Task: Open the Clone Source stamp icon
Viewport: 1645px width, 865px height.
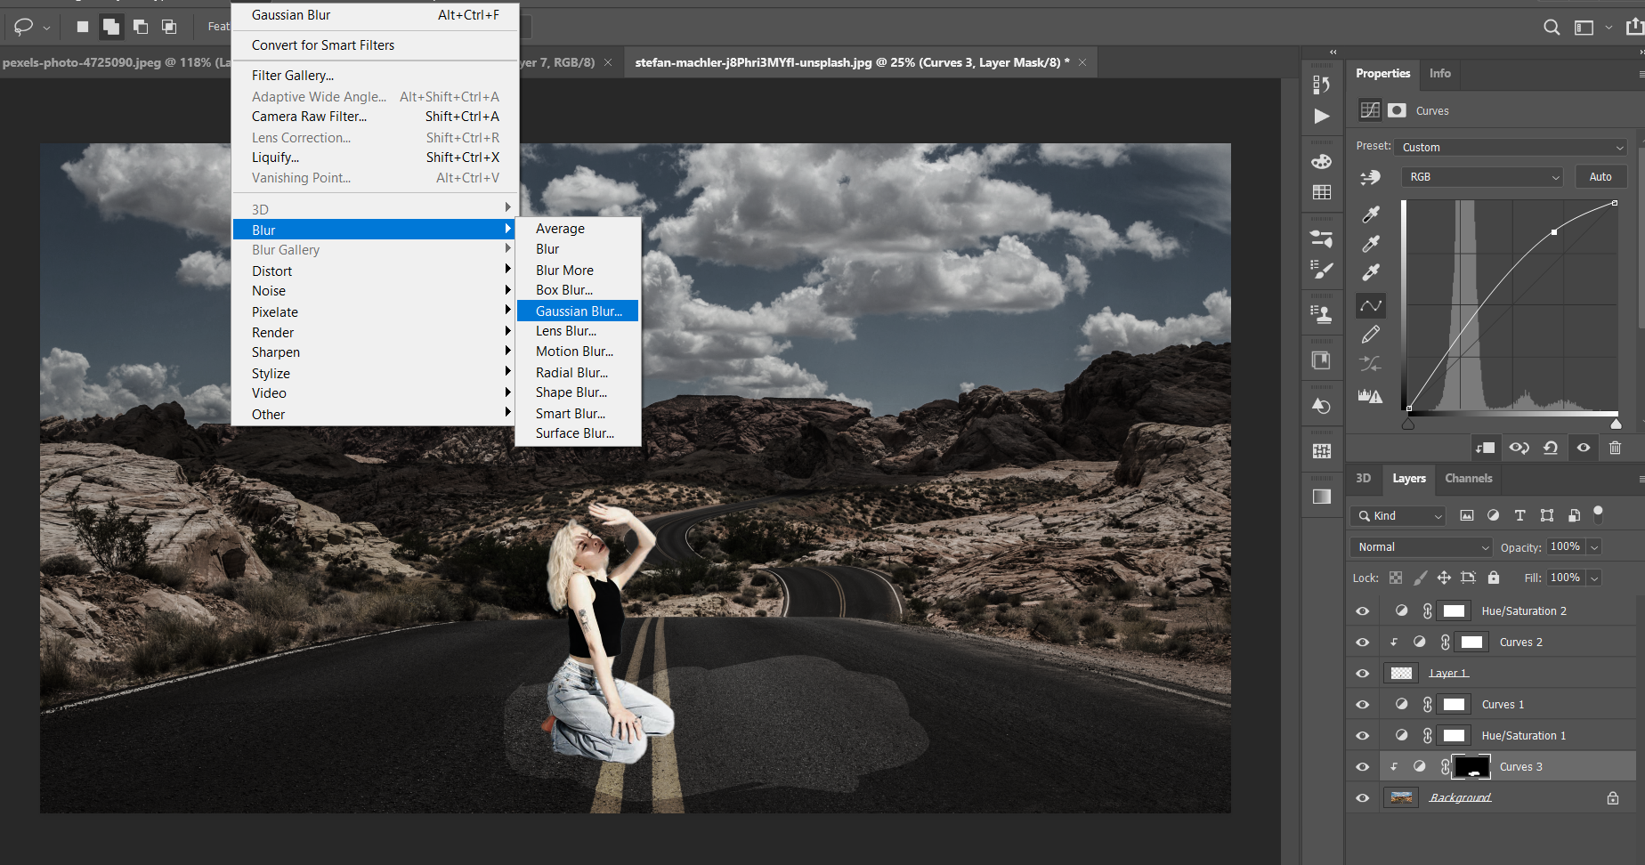Action: [1322, 313]
